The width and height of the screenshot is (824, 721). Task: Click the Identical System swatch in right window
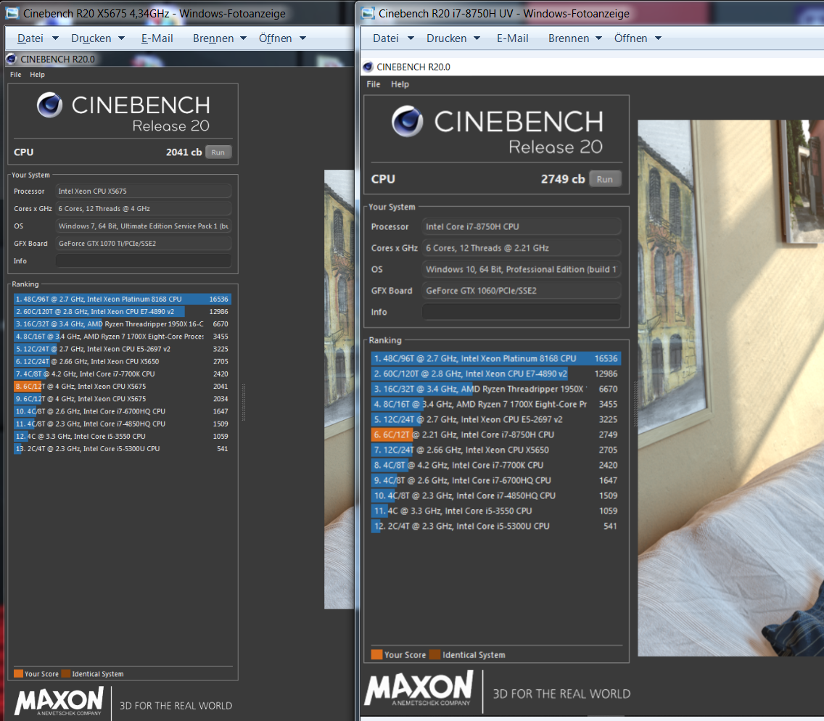pos(434,655)
